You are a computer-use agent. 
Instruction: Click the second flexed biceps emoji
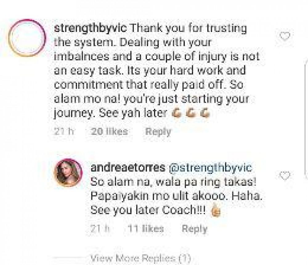click(191, 113)
